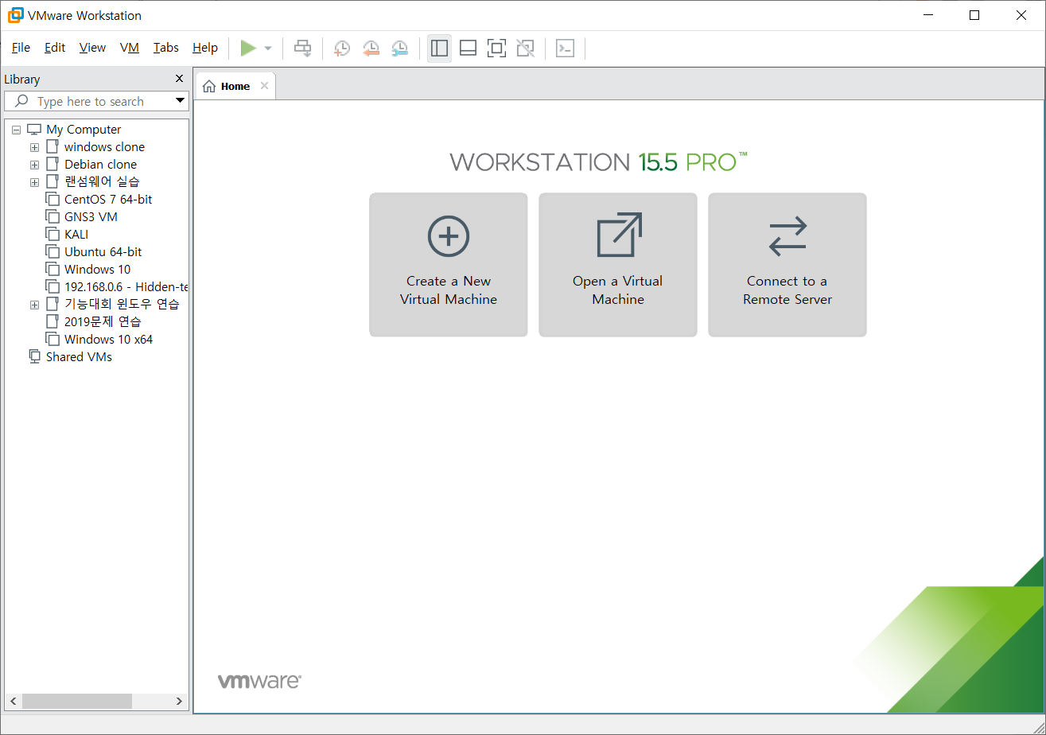Screen dimensions: 1046x735
Task: Open the power options dropdown arrow
Action: point(268,49)
